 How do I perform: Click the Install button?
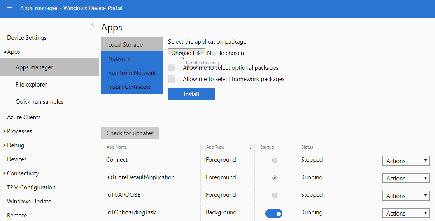click(191, 94)
